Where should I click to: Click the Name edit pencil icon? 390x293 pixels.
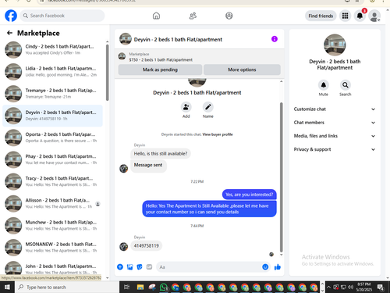[208, 107]
